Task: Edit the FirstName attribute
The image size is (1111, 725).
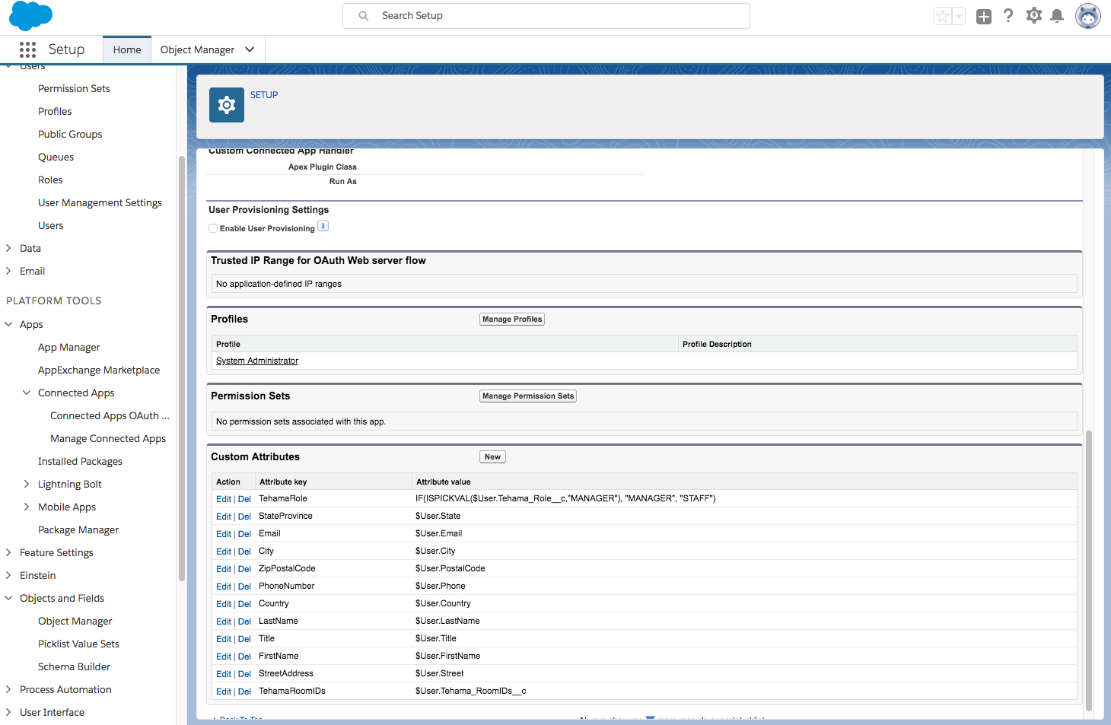Action: (x=223, y=657)
